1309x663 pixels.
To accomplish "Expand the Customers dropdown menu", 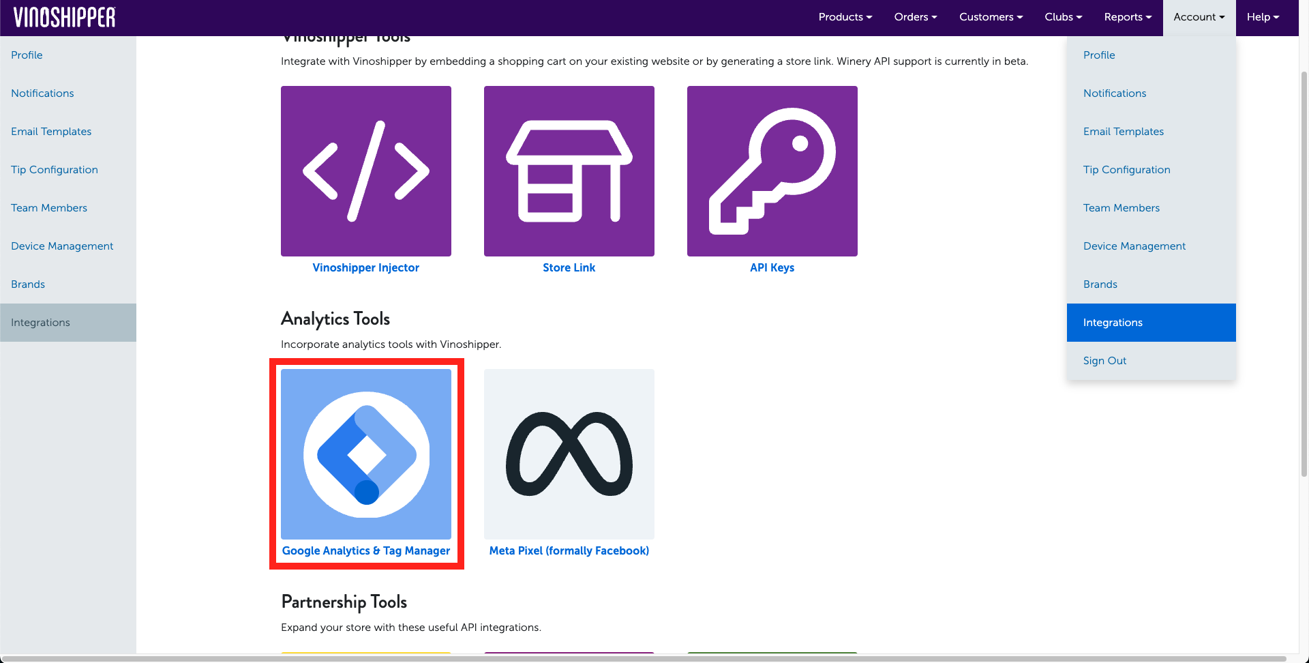I will click(x=991, y=17).
